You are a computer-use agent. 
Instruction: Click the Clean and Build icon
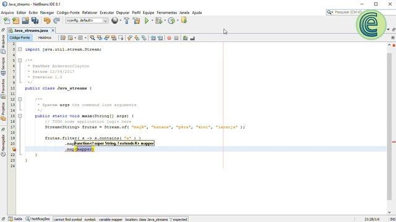tap(136, 20)
